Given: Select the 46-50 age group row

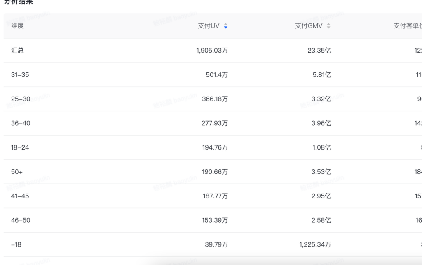Looking at the screenshot, I should tap(21, 220).
